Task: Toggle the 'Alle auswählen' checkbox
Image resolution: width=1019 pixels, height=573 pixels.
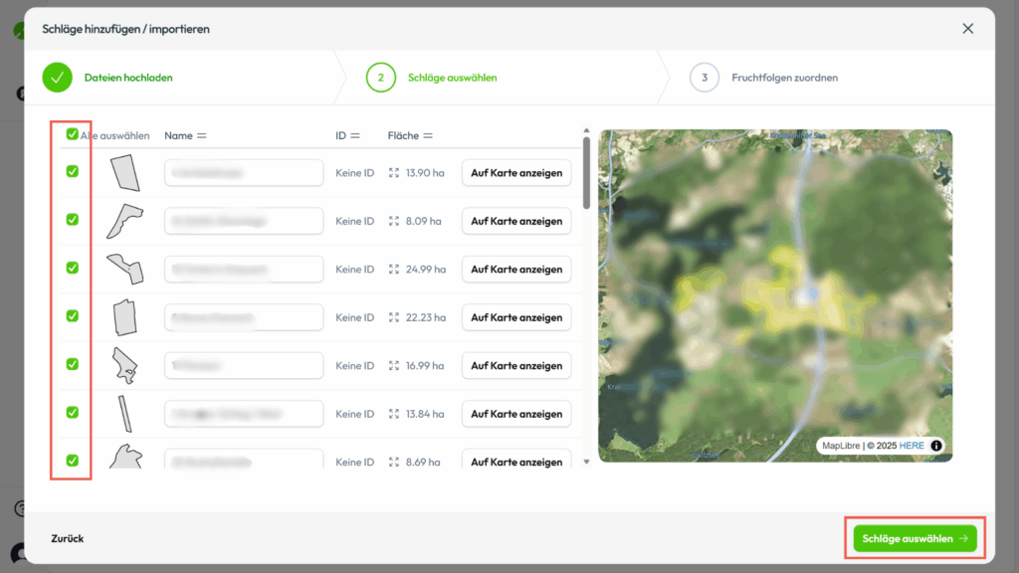Action: [x=72, y=134]
